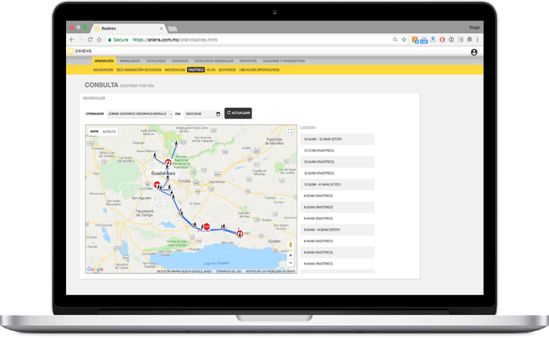Click the ORIENS logo
The image size is (549, 338).
point(79,51)
